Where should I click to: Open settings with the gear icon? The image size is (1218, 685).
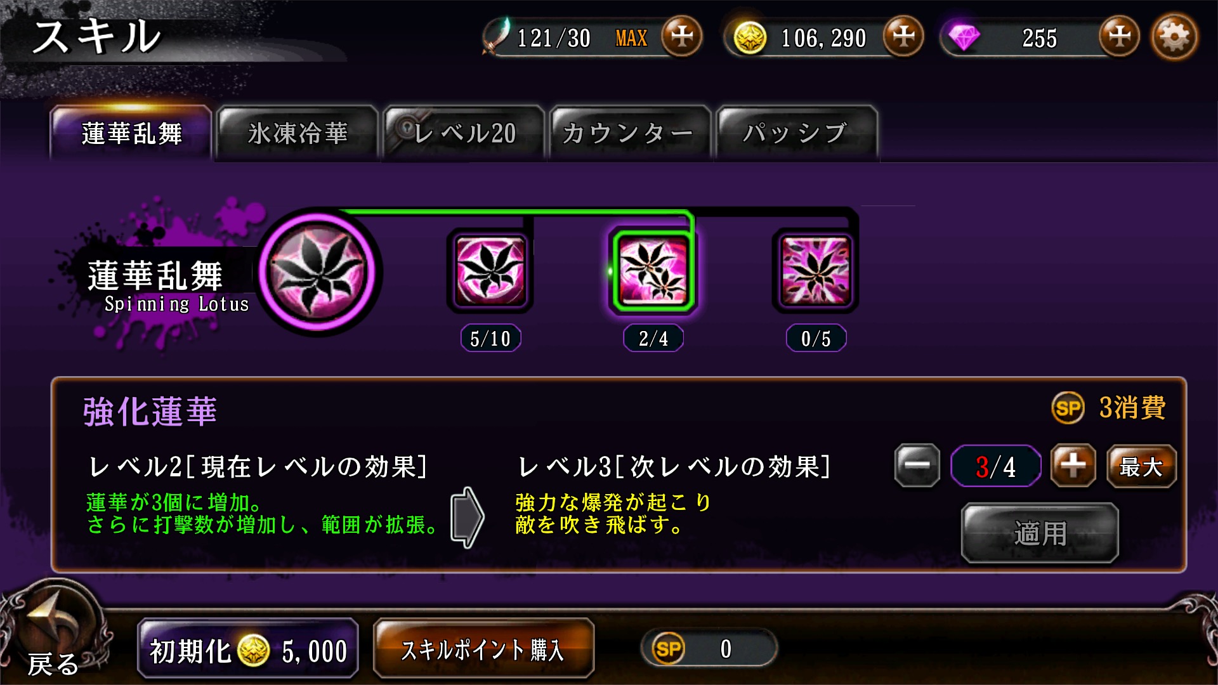click(1174, 37)
